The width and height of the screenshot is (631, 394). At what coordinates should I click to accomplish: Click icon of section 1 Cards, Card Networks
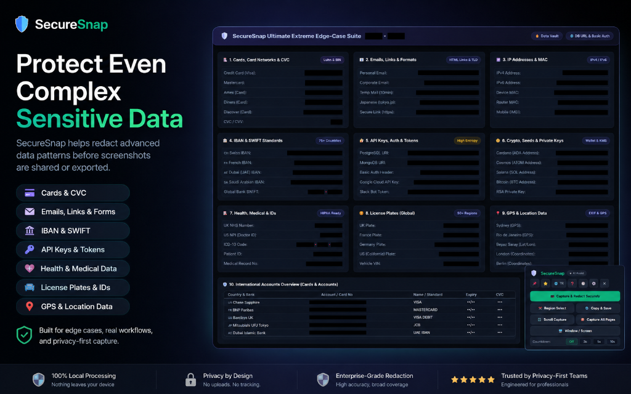point(225,60)
